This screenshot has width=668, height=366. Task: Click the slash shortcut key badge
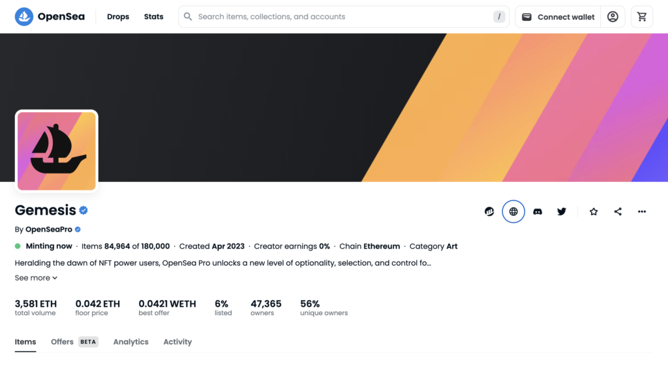click(499, 16)
